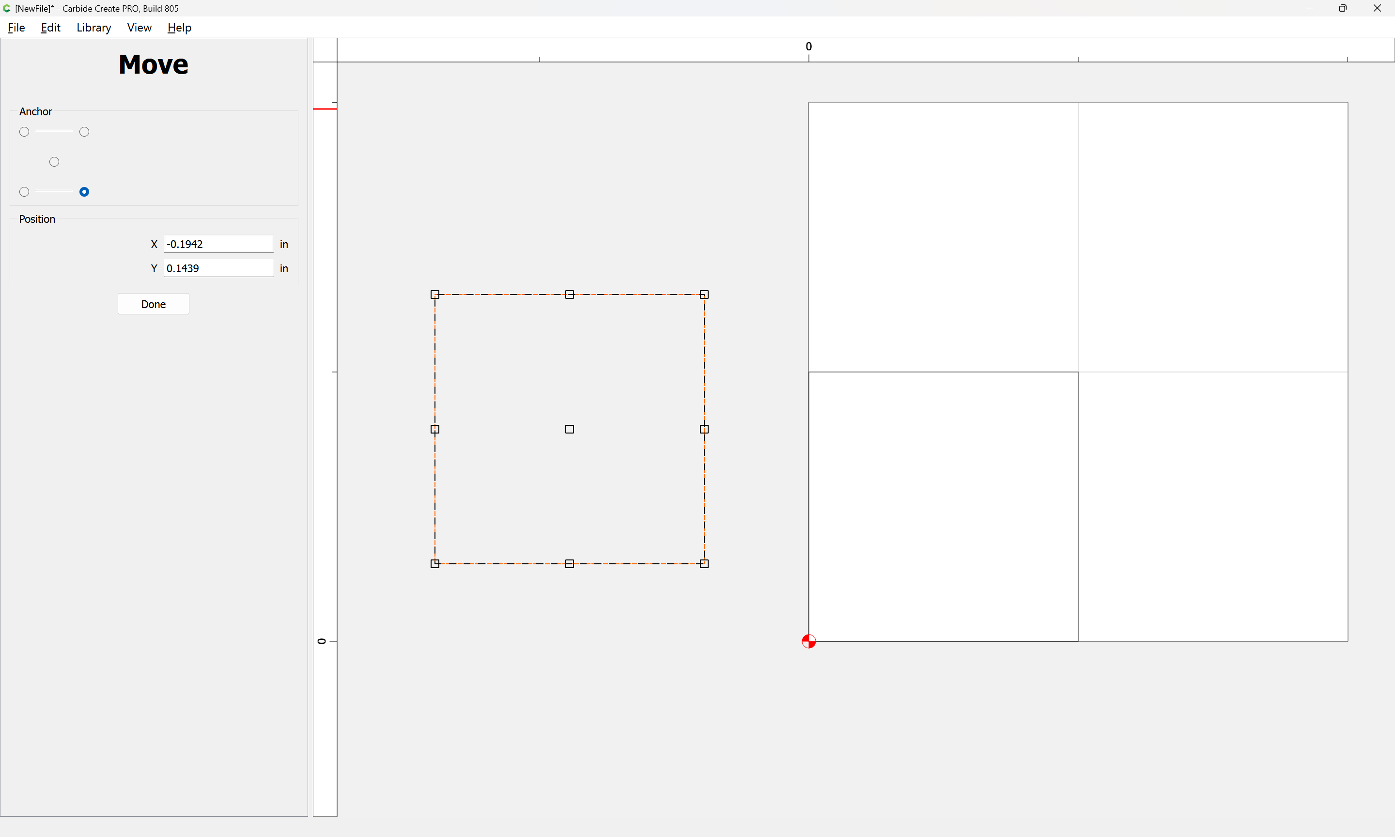Click the Move panel heading

[x=154, y=64]
